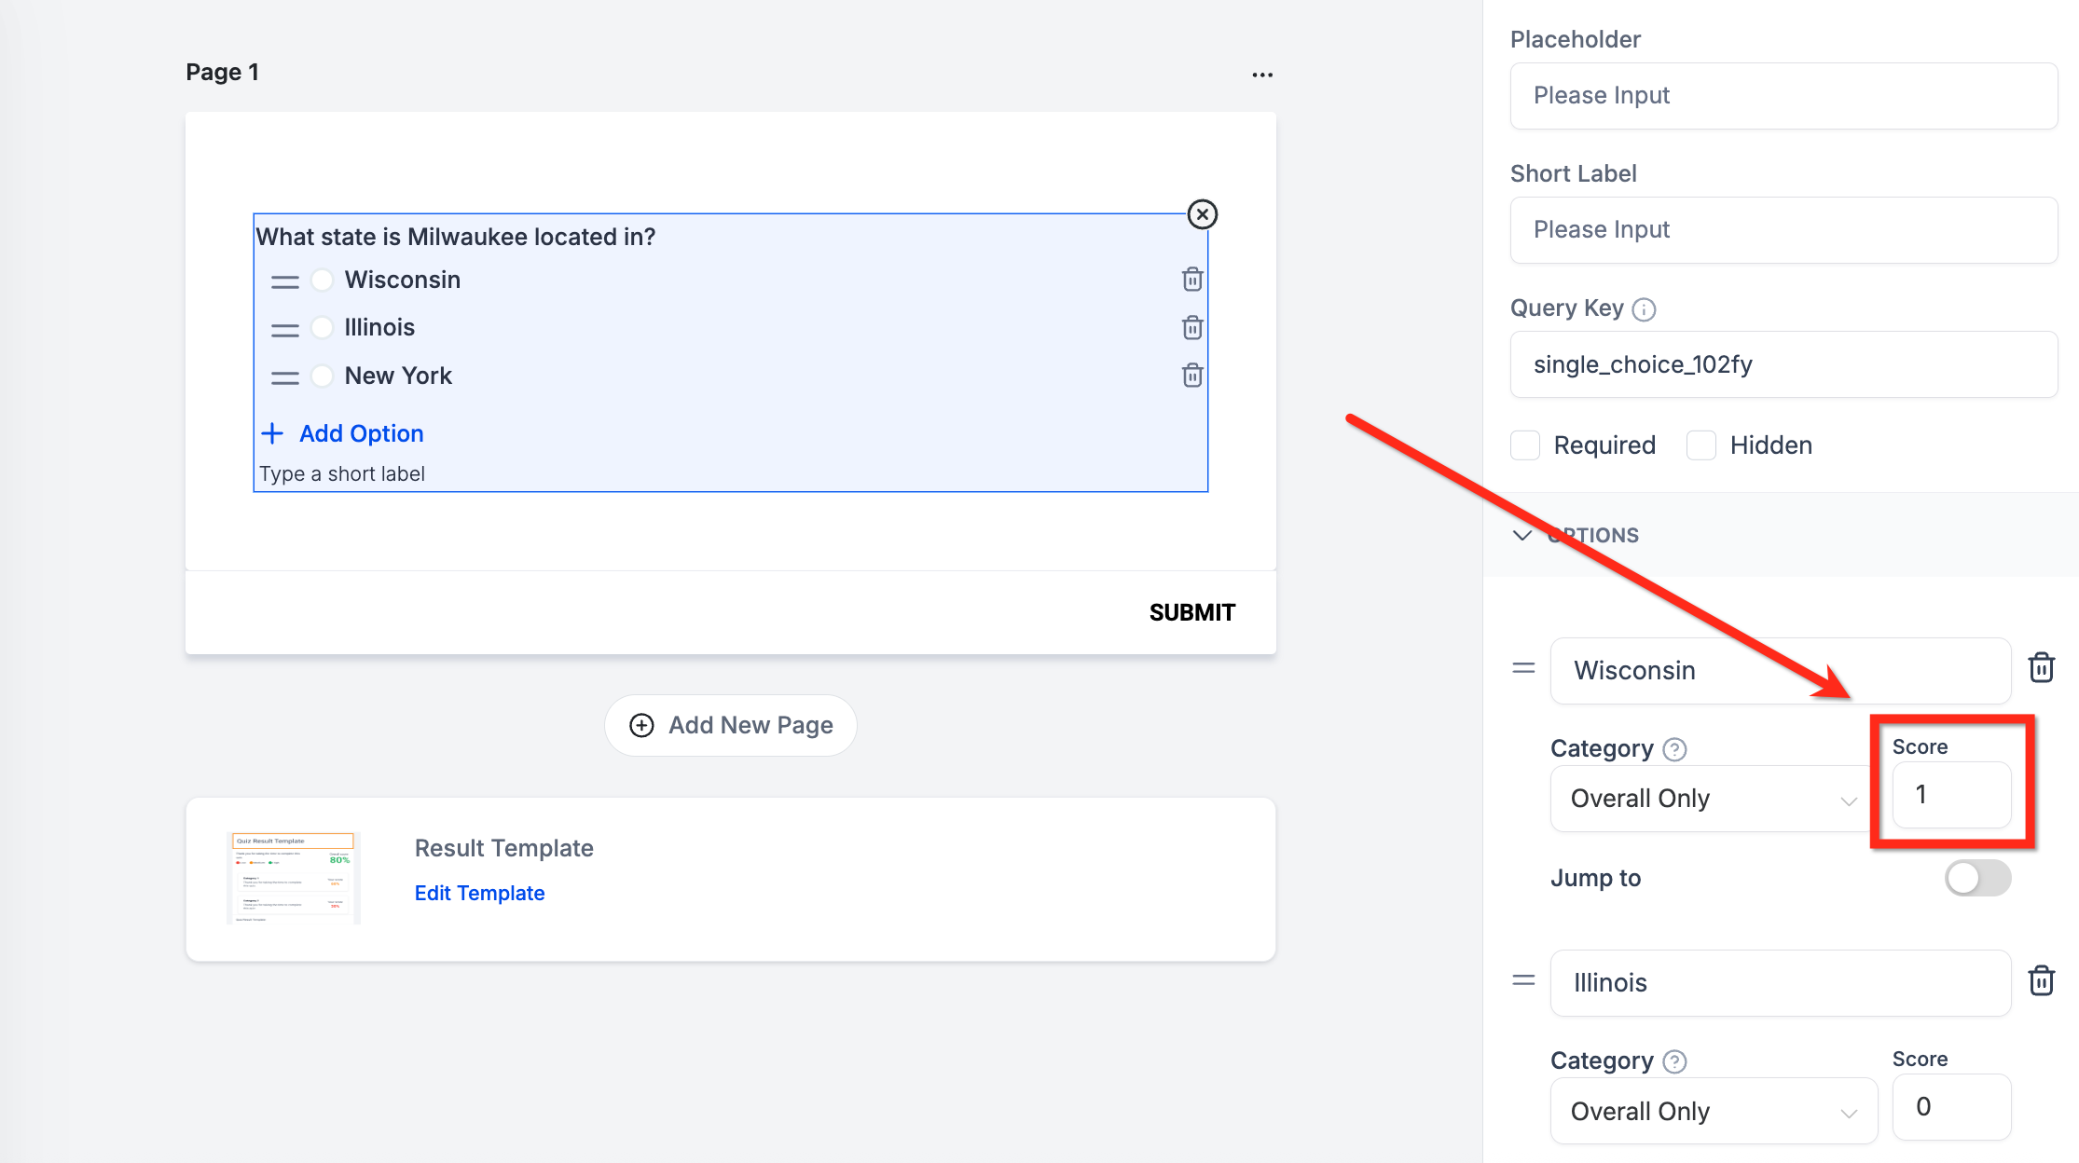Collapse the OPTIONS section
The height and width of the screenshot is (1163, 2079).
1522,535
